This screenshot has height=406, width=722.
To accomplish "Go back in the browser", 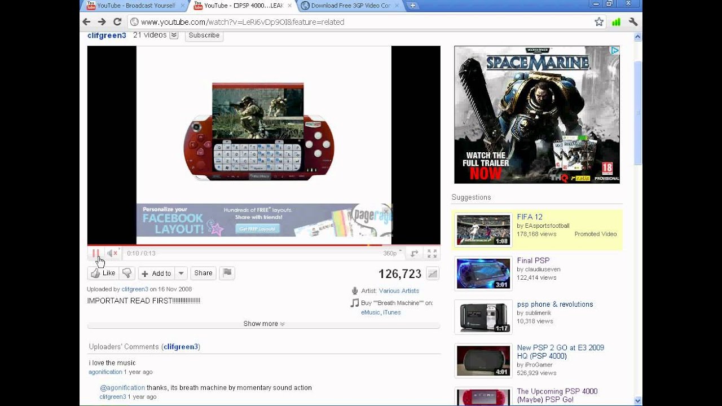I will point(86,22).
